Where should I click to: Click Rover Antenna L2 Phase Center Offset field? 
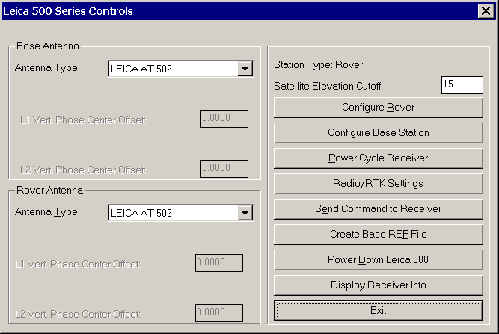tap(218, 313)
